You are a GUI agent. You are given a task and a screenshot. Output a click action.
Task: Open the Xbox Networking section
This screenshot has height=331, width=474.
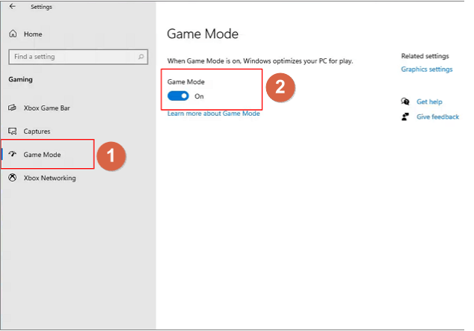coord(50,178)
